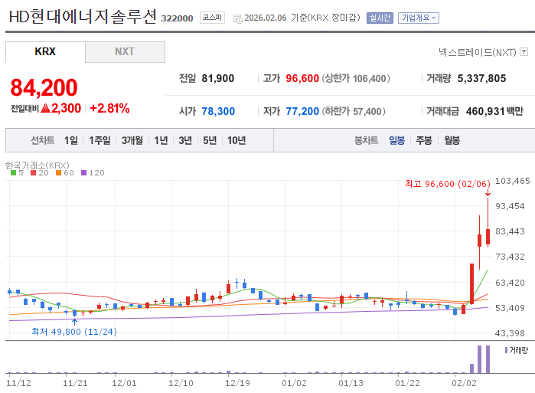The image size is (535, 393).
Task: Click the current price 84,200
Action: [44, 87]
